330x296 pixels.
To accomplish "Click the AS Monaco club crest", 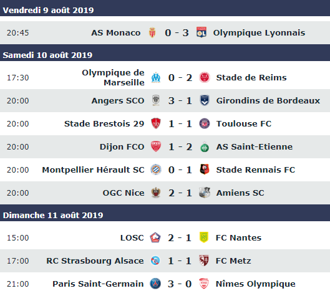I will coord(152,32).
